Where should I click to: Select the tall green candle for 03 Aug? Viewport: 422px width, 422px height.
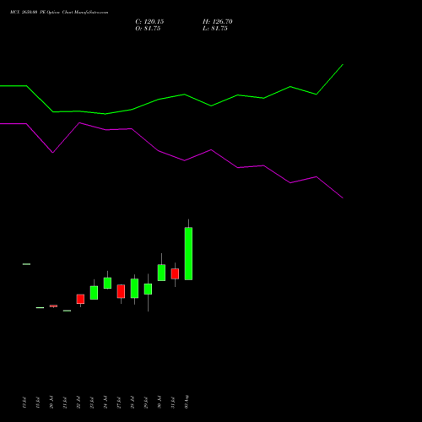(x=188, y=253)
